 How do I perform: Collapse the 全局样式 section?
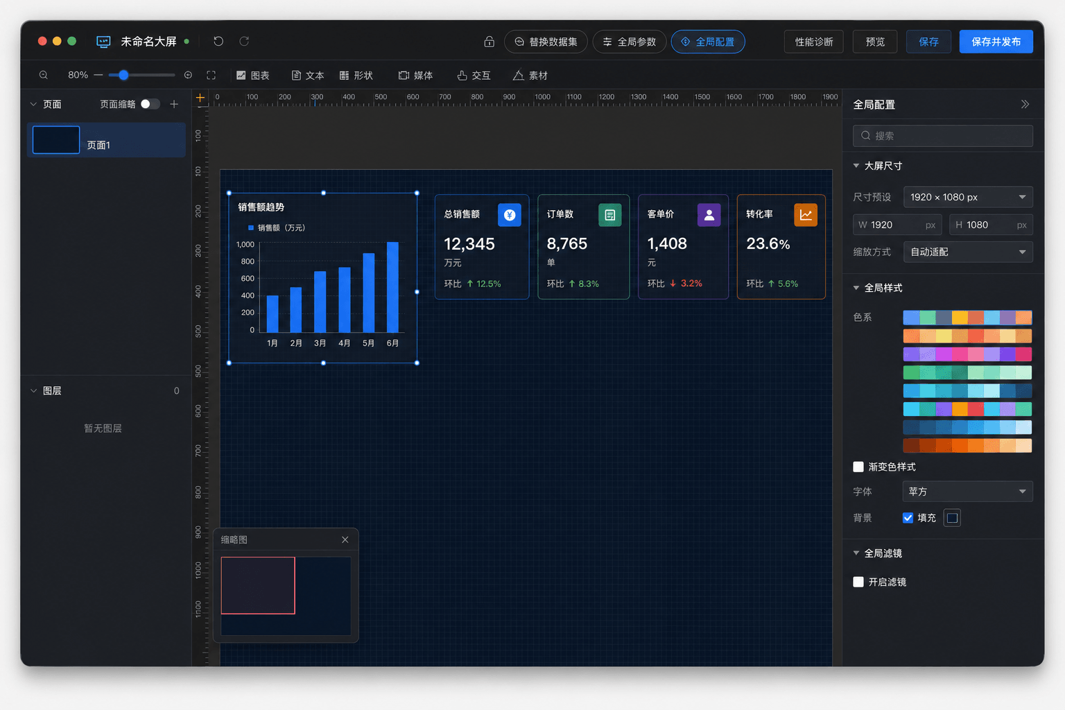pyautogui.click(x=856, y=288)
